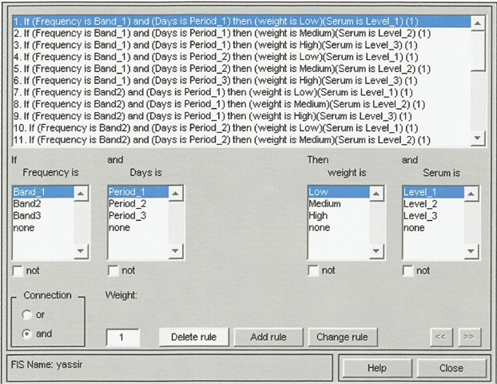Image resolution: width=497 pixels, height=384 pixels.
Task: Choose none in the weight list
Action: point(339,227)
